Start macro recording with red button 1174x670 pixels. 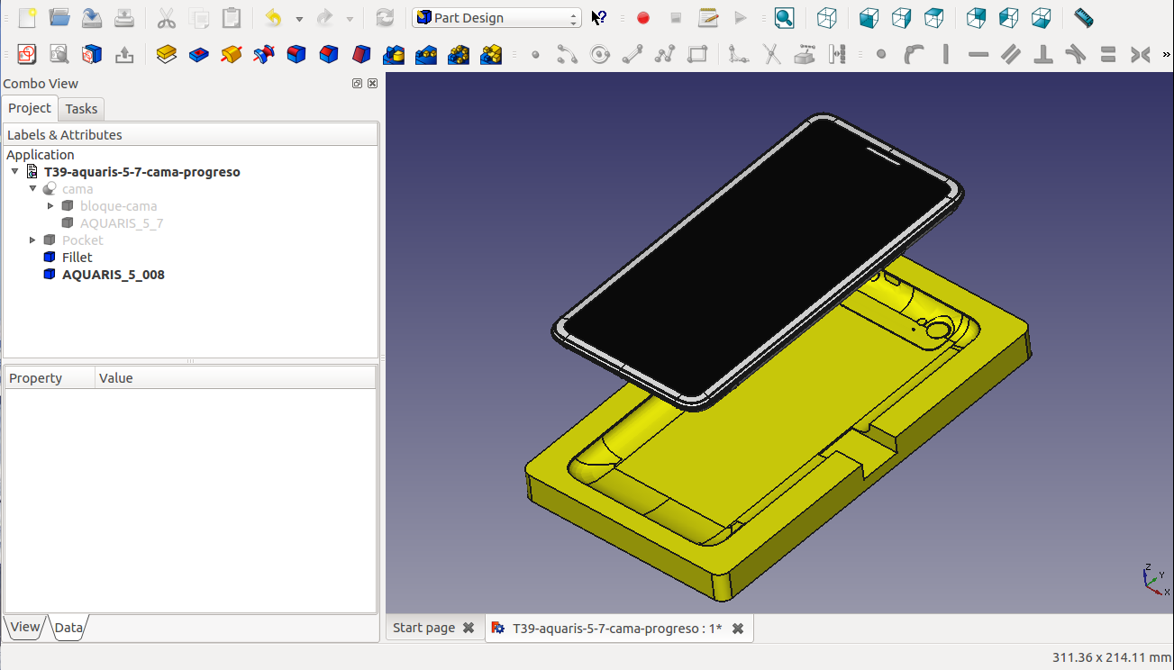[643, 18]
